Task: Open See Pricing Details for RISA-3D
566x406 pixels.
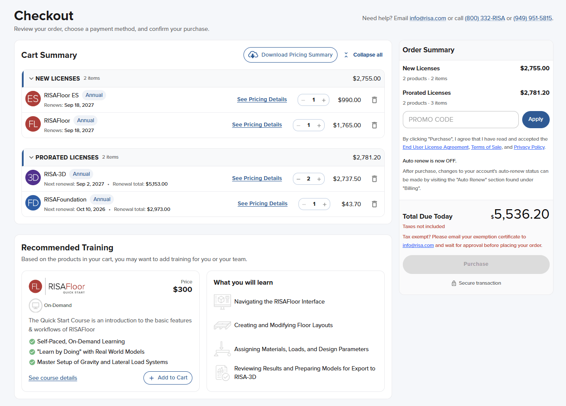Action: (x=257, y=178)
